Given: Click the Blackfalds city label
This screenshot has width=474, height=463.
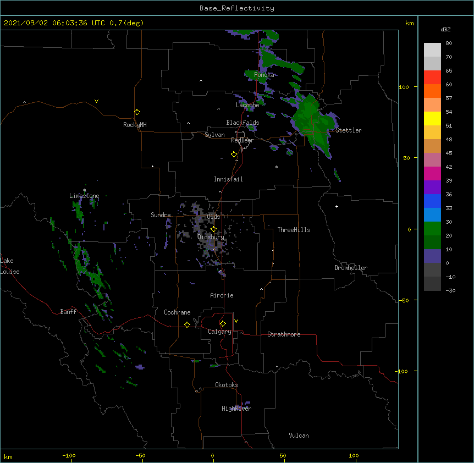Looking at the screenshot, I should (242, 123).
